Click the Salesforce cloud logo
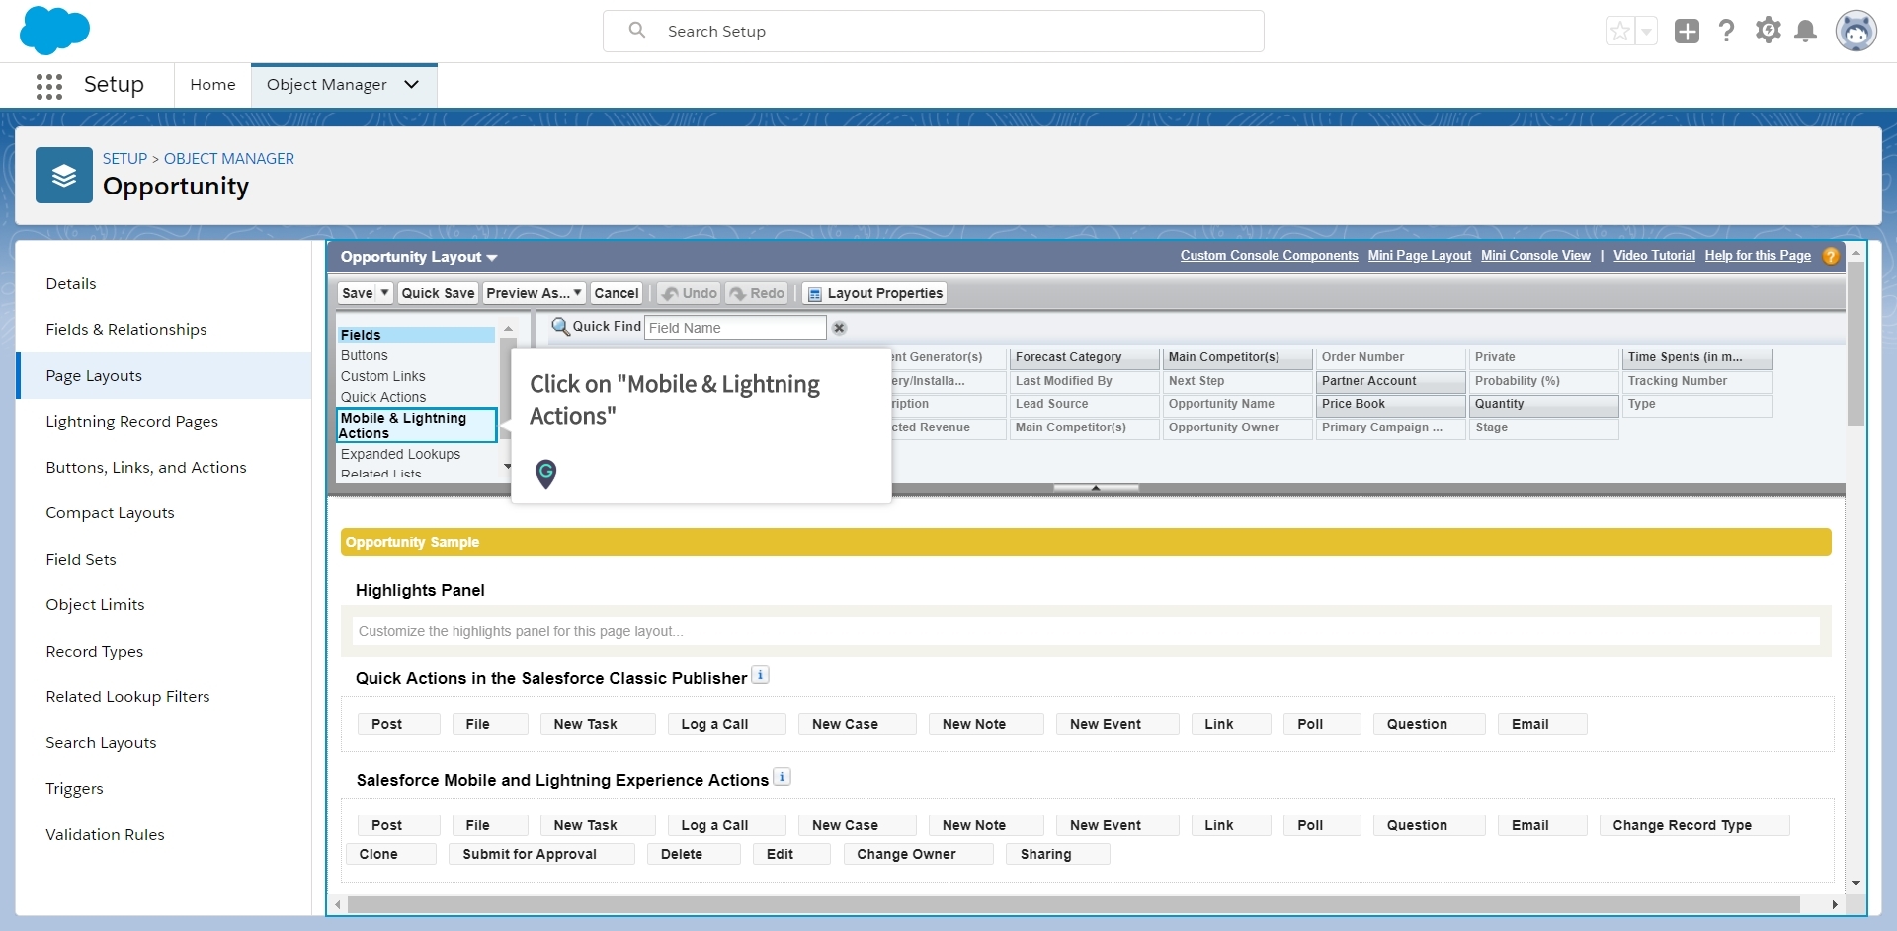Image resolution: width=1897 pixels, height=931 pixels. click(54, 31)
